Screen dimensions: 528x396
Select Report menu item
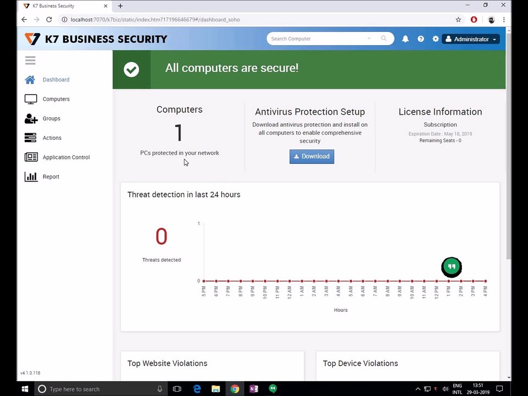pos(51,177)
